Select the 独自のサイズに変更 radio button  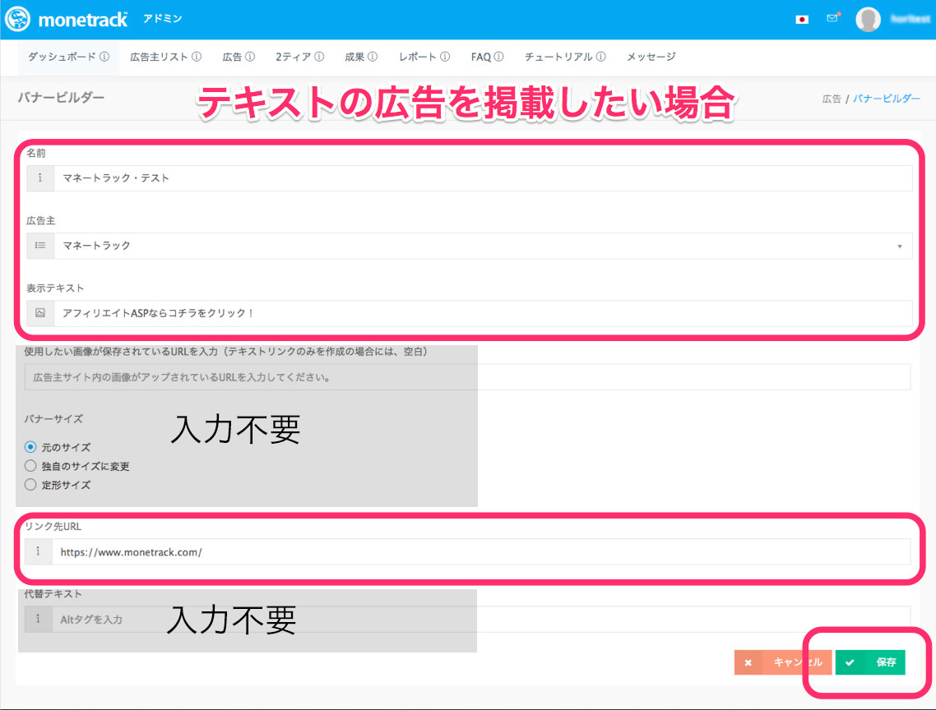(30, 465)
